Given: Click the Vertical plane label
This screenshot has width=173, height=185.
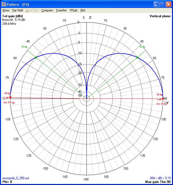Looking at the screenshot, I should (160, 16).
